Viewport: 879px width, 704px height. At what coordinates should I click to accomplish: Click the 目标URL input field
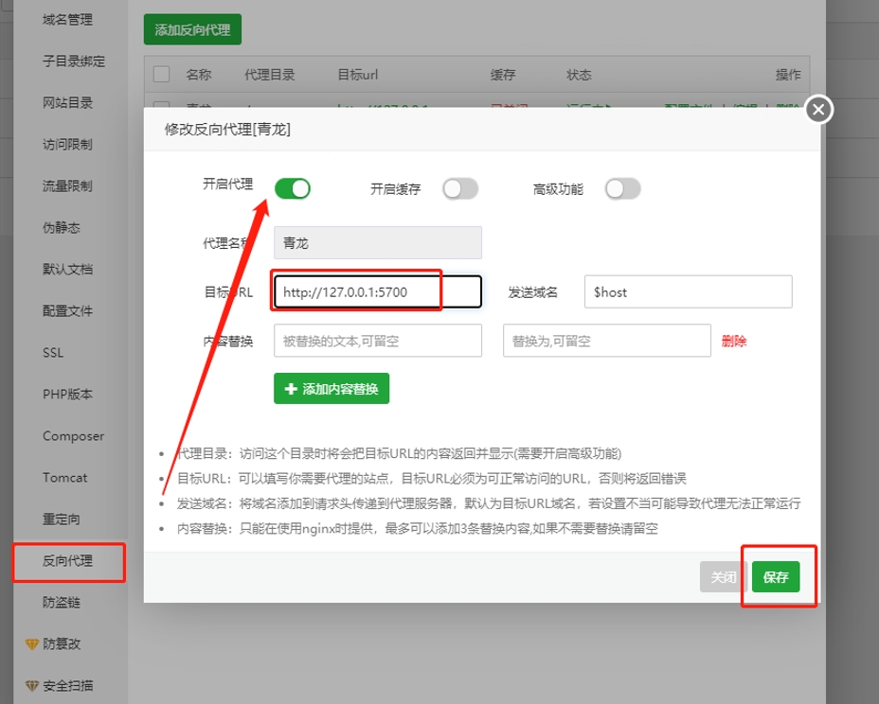point(377,292)
